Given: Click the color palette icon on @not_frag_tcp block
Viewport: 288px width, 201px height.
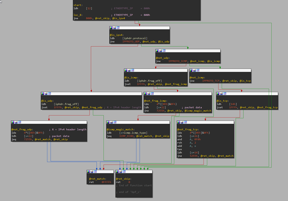Looking at the screenshot, I should coord(179,122).
